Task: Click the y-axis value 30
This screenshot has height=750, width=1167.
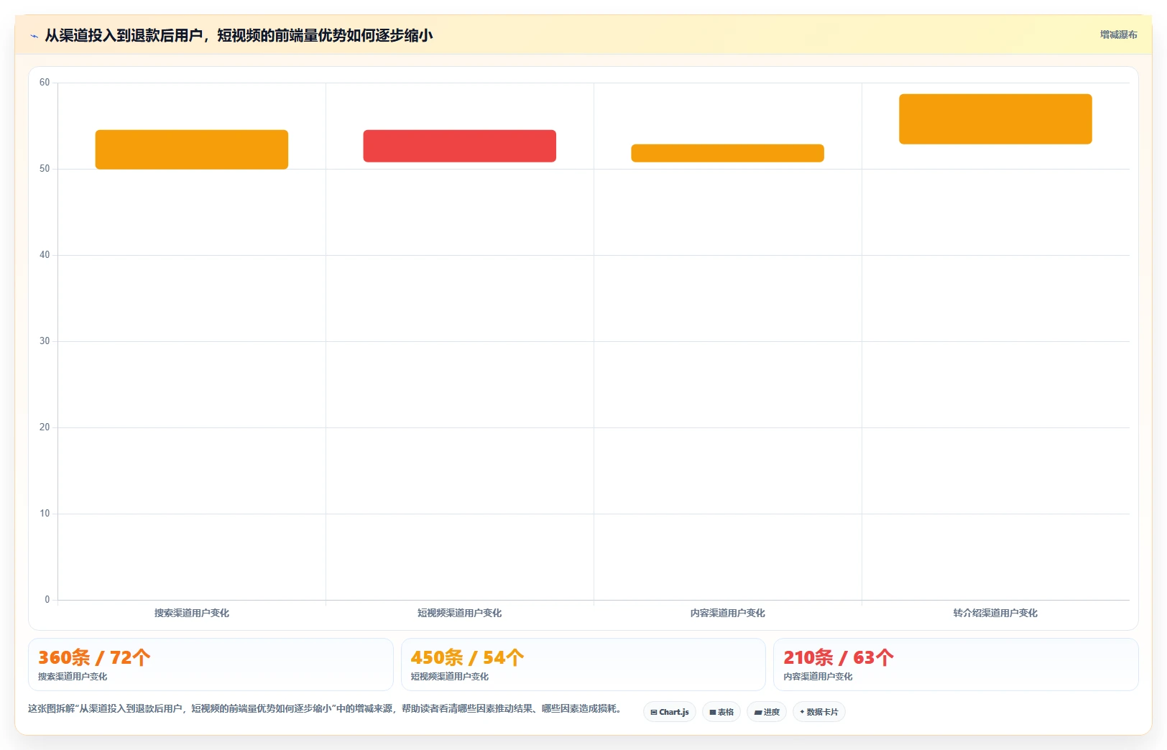Action: pyautogui.click(x=45, y=341)
